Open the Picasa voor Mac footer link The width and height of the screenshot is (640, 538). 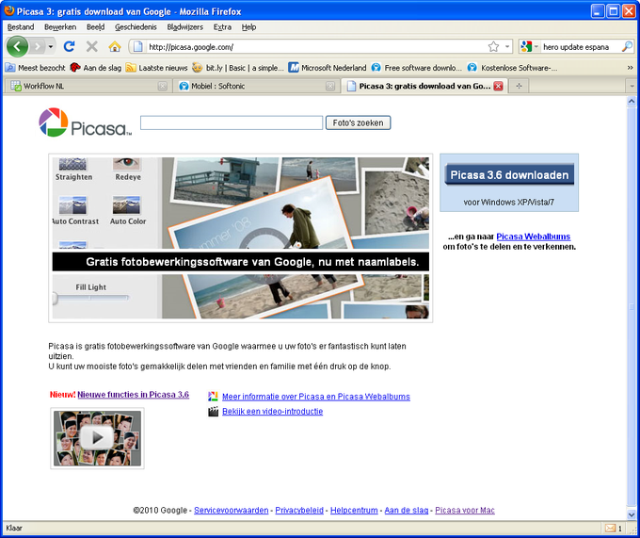tap(465, 511)
